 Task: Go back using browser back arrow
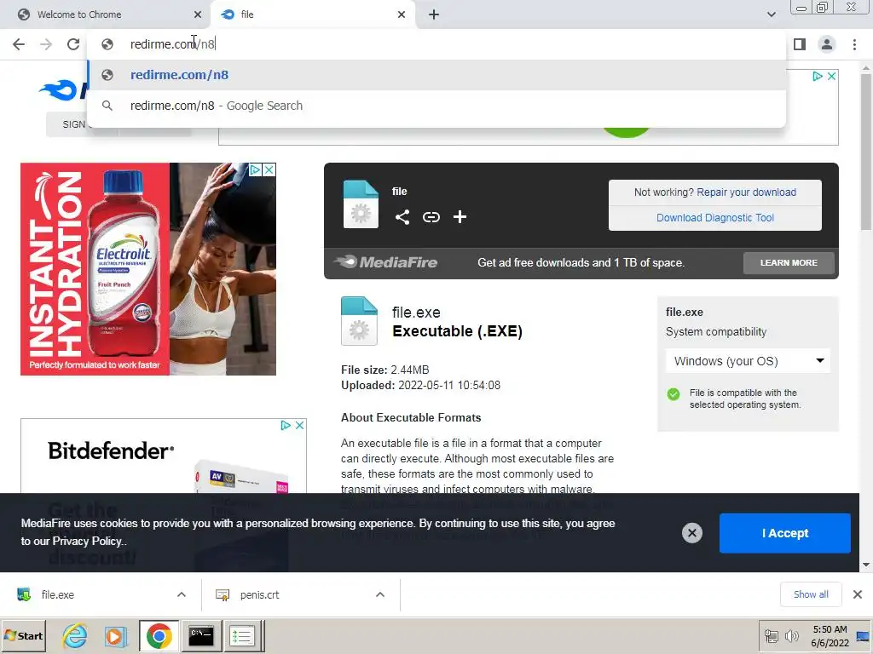(19, 44)
